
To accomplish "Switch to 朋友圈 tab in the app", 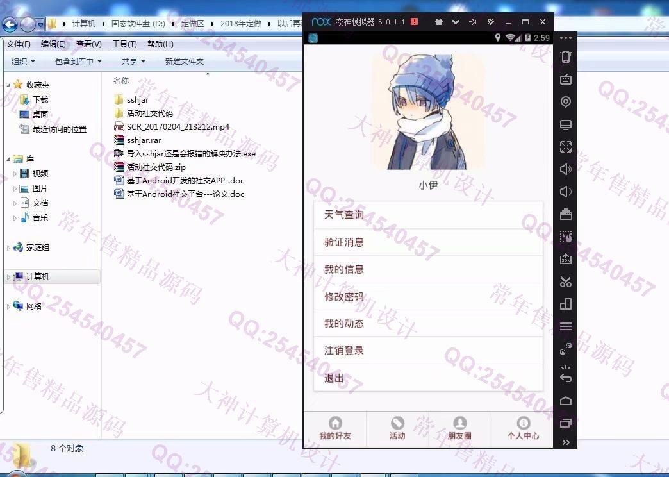I will point(459,428).
